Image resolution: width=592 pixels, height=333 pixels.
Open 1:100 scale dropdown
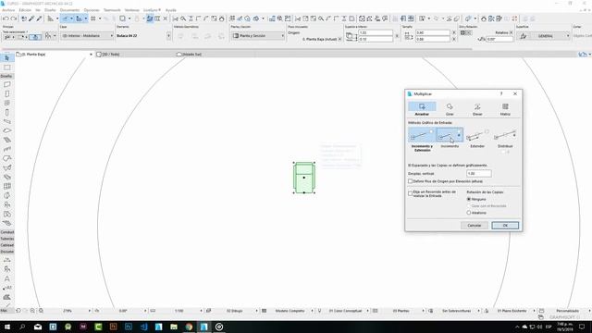tap(201, 311)
